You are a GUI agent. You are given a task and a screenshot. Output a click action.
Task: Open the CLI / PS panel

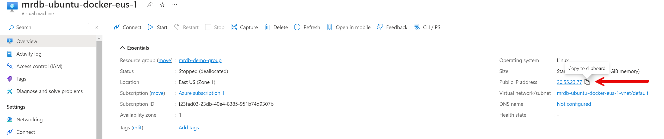point(427,27)
